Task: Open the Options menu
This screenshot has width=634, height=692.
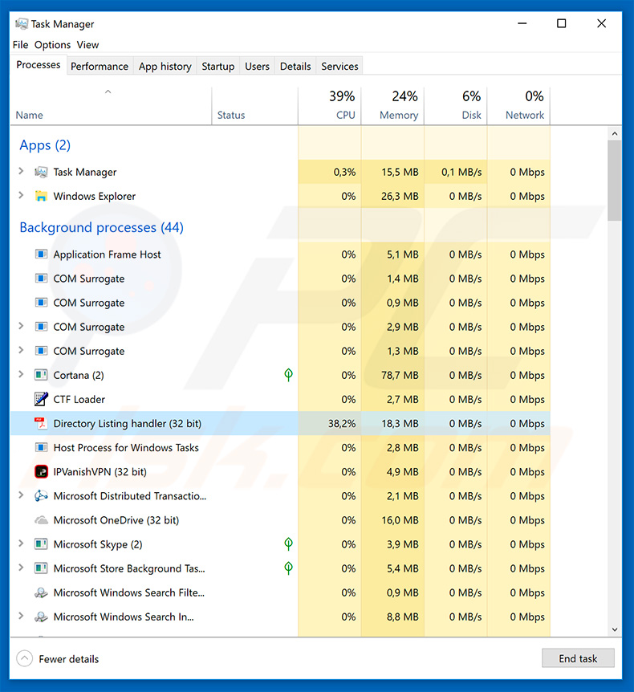Action: (52, 45)
